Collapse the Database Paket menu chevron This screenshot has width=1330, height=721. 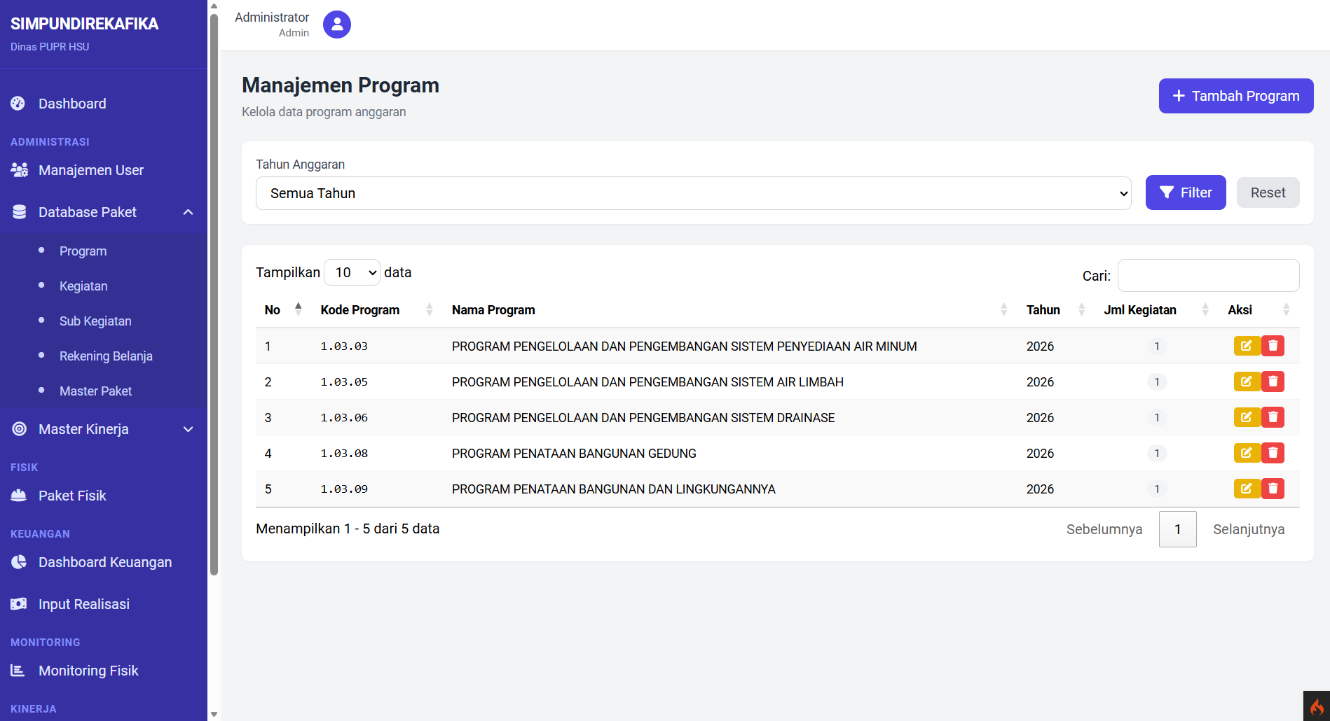tap(188, 212)
